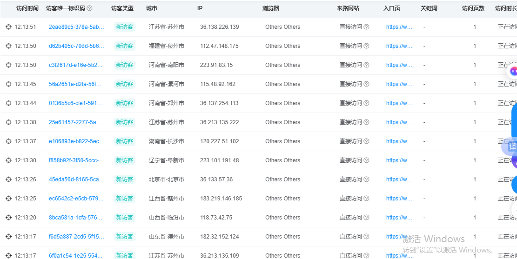Select city cell 河南省-南阳市
This screenshot has width=517, height=259.
coord(167,65)
